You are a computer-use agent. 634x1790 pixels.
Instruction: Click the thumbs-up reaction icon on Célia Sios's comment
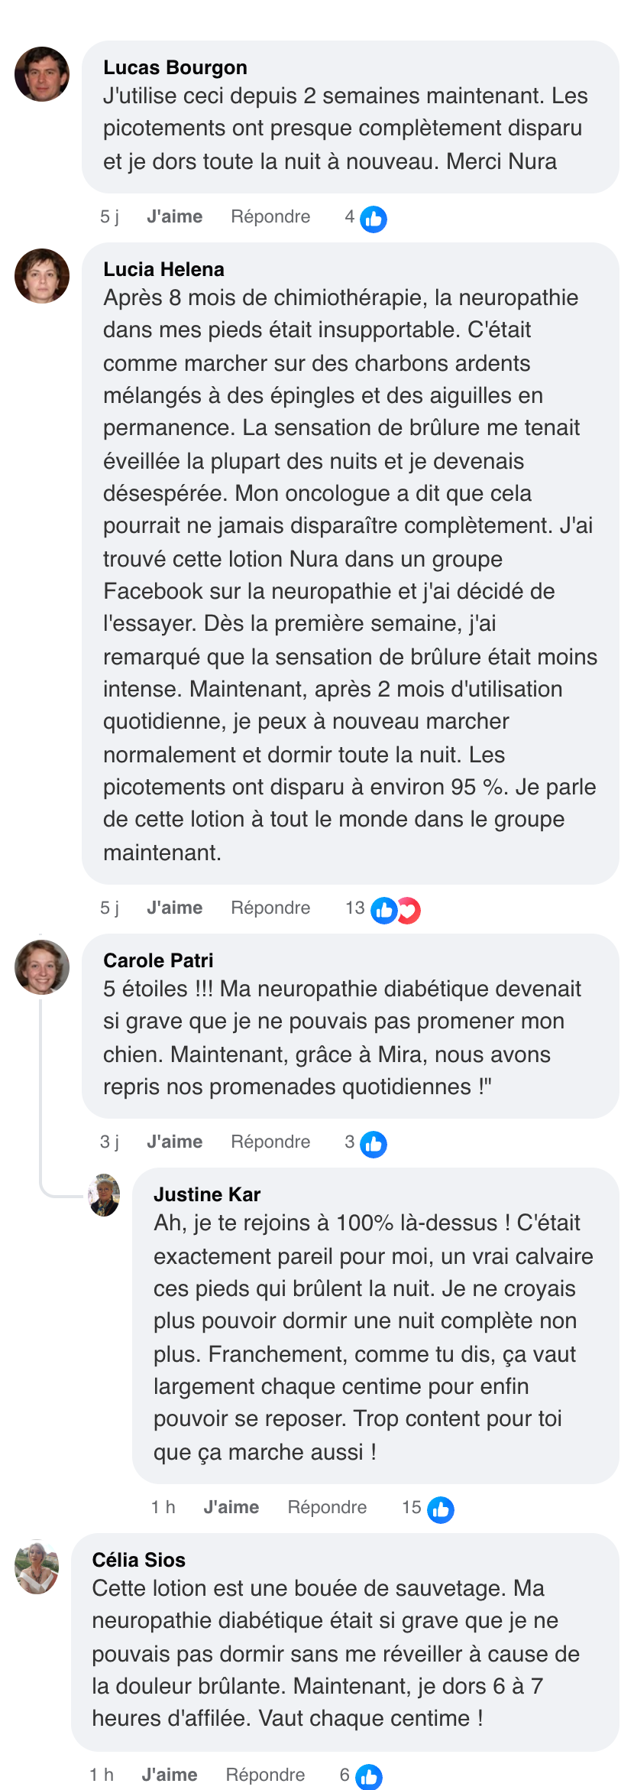369,1777
